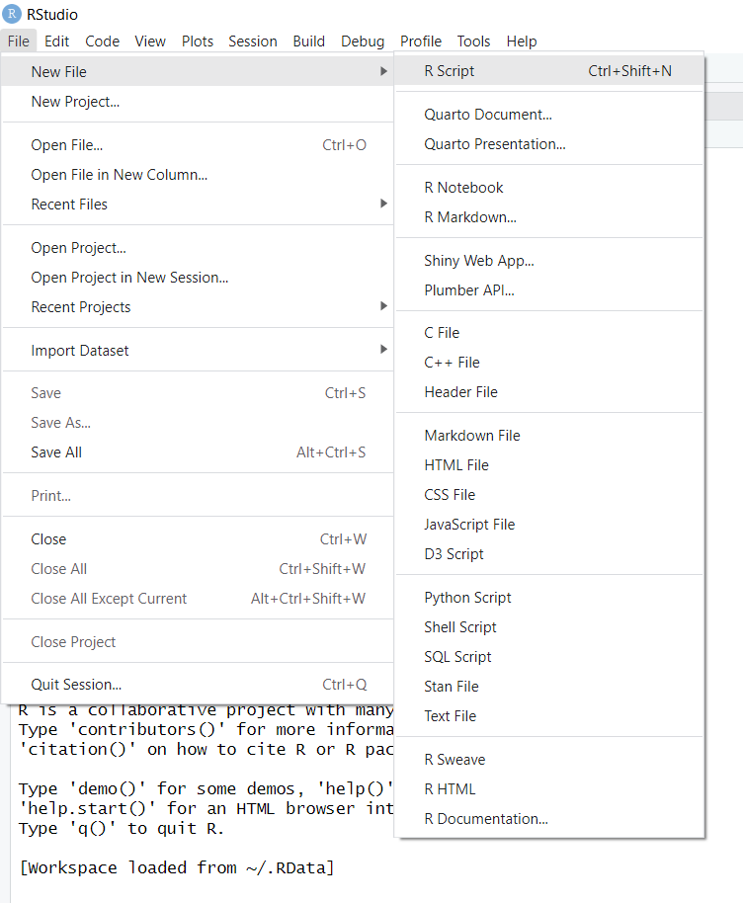743x903 pixels.
Task: Create a new Markdown File
Action: pyautogui.click(x=549, y=436)
